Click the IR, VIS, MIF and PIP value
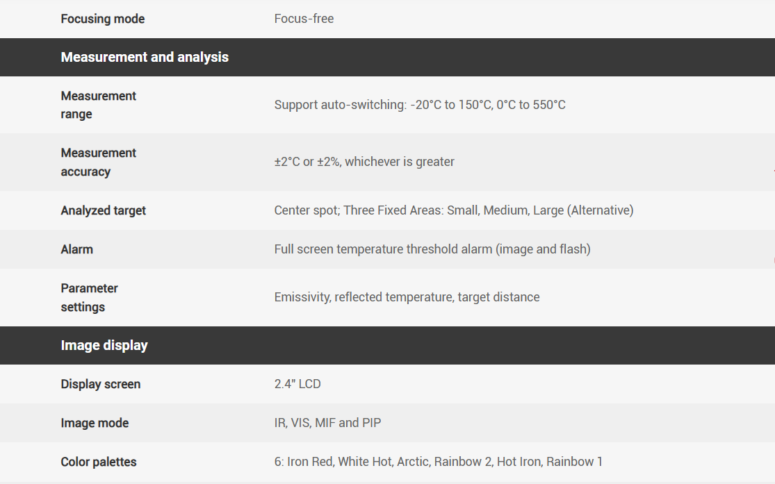The width and height of the screenshot is (775, 484). [327, 423]
